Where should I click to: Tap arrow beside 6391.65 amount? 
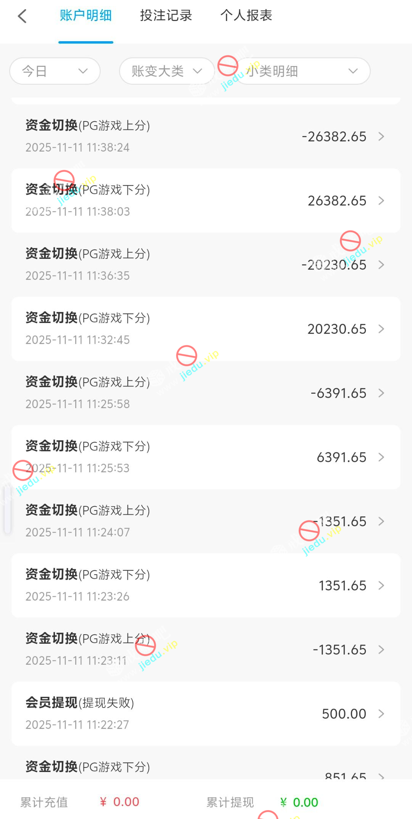[x=381, y=457]
